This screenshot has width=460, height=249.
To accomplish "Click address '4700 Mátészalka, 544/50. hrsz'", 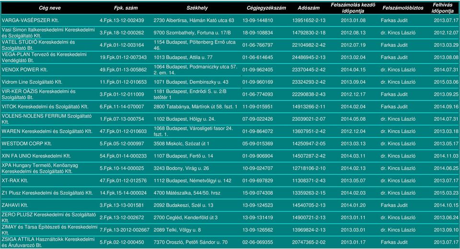I will coord(187,193).
